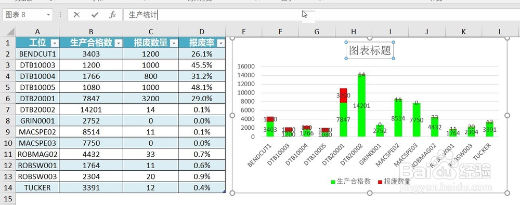Click cell GRIN0001

coord(37,120)
